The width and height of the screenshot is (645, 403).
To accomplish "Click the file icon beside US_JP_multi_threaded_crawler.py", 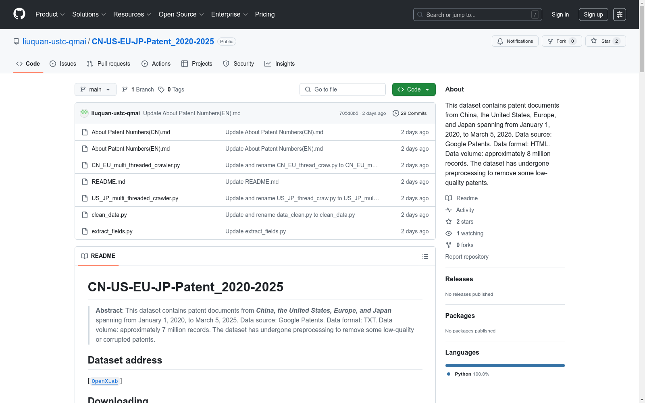I will [85, 198].
